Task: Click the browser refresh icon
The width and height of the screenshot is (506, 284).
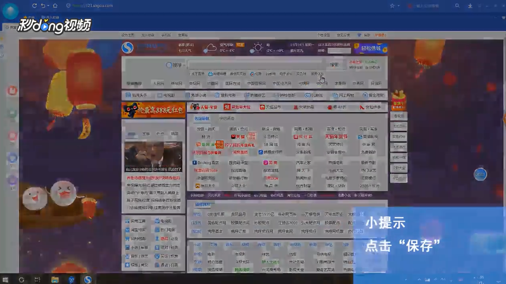Action: point(34,6)
